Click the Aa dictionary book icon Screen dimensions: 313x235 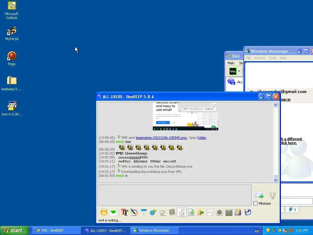pos(172,212)
